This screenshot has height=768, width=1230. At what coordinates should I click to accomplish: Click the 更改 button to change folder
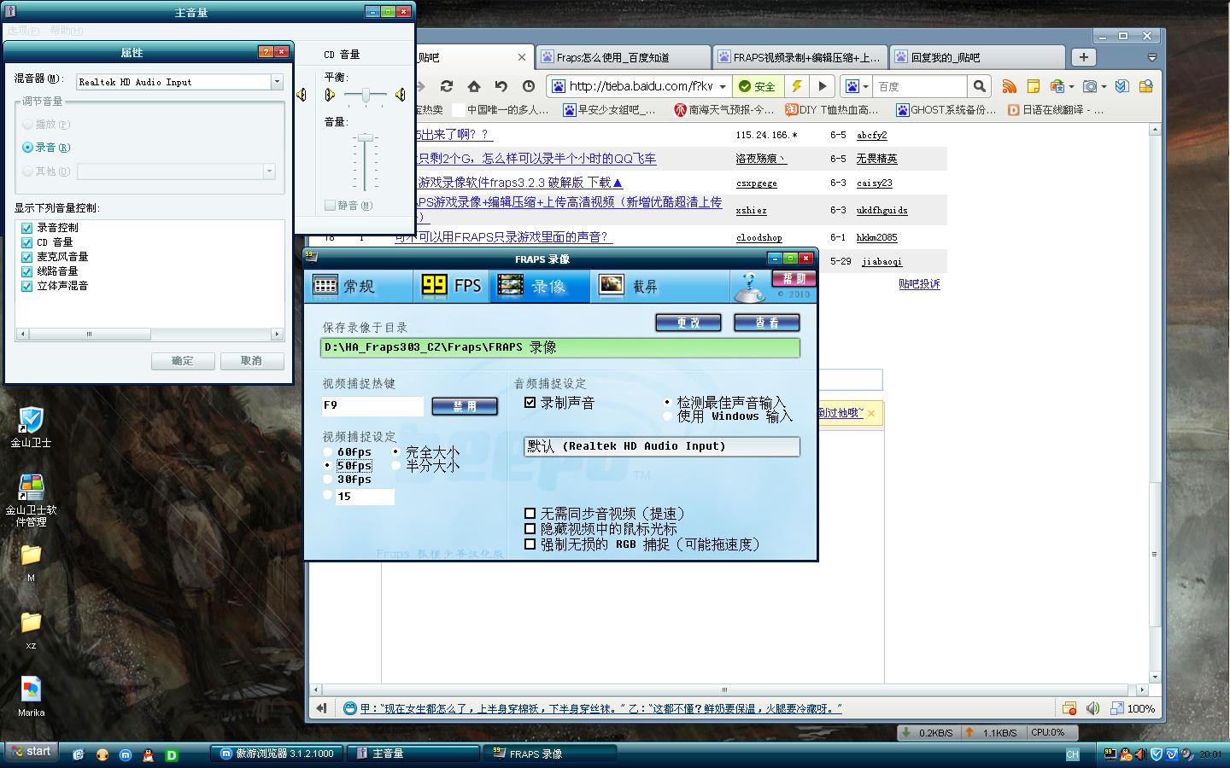pyautogui.click(x=688, y=323)
